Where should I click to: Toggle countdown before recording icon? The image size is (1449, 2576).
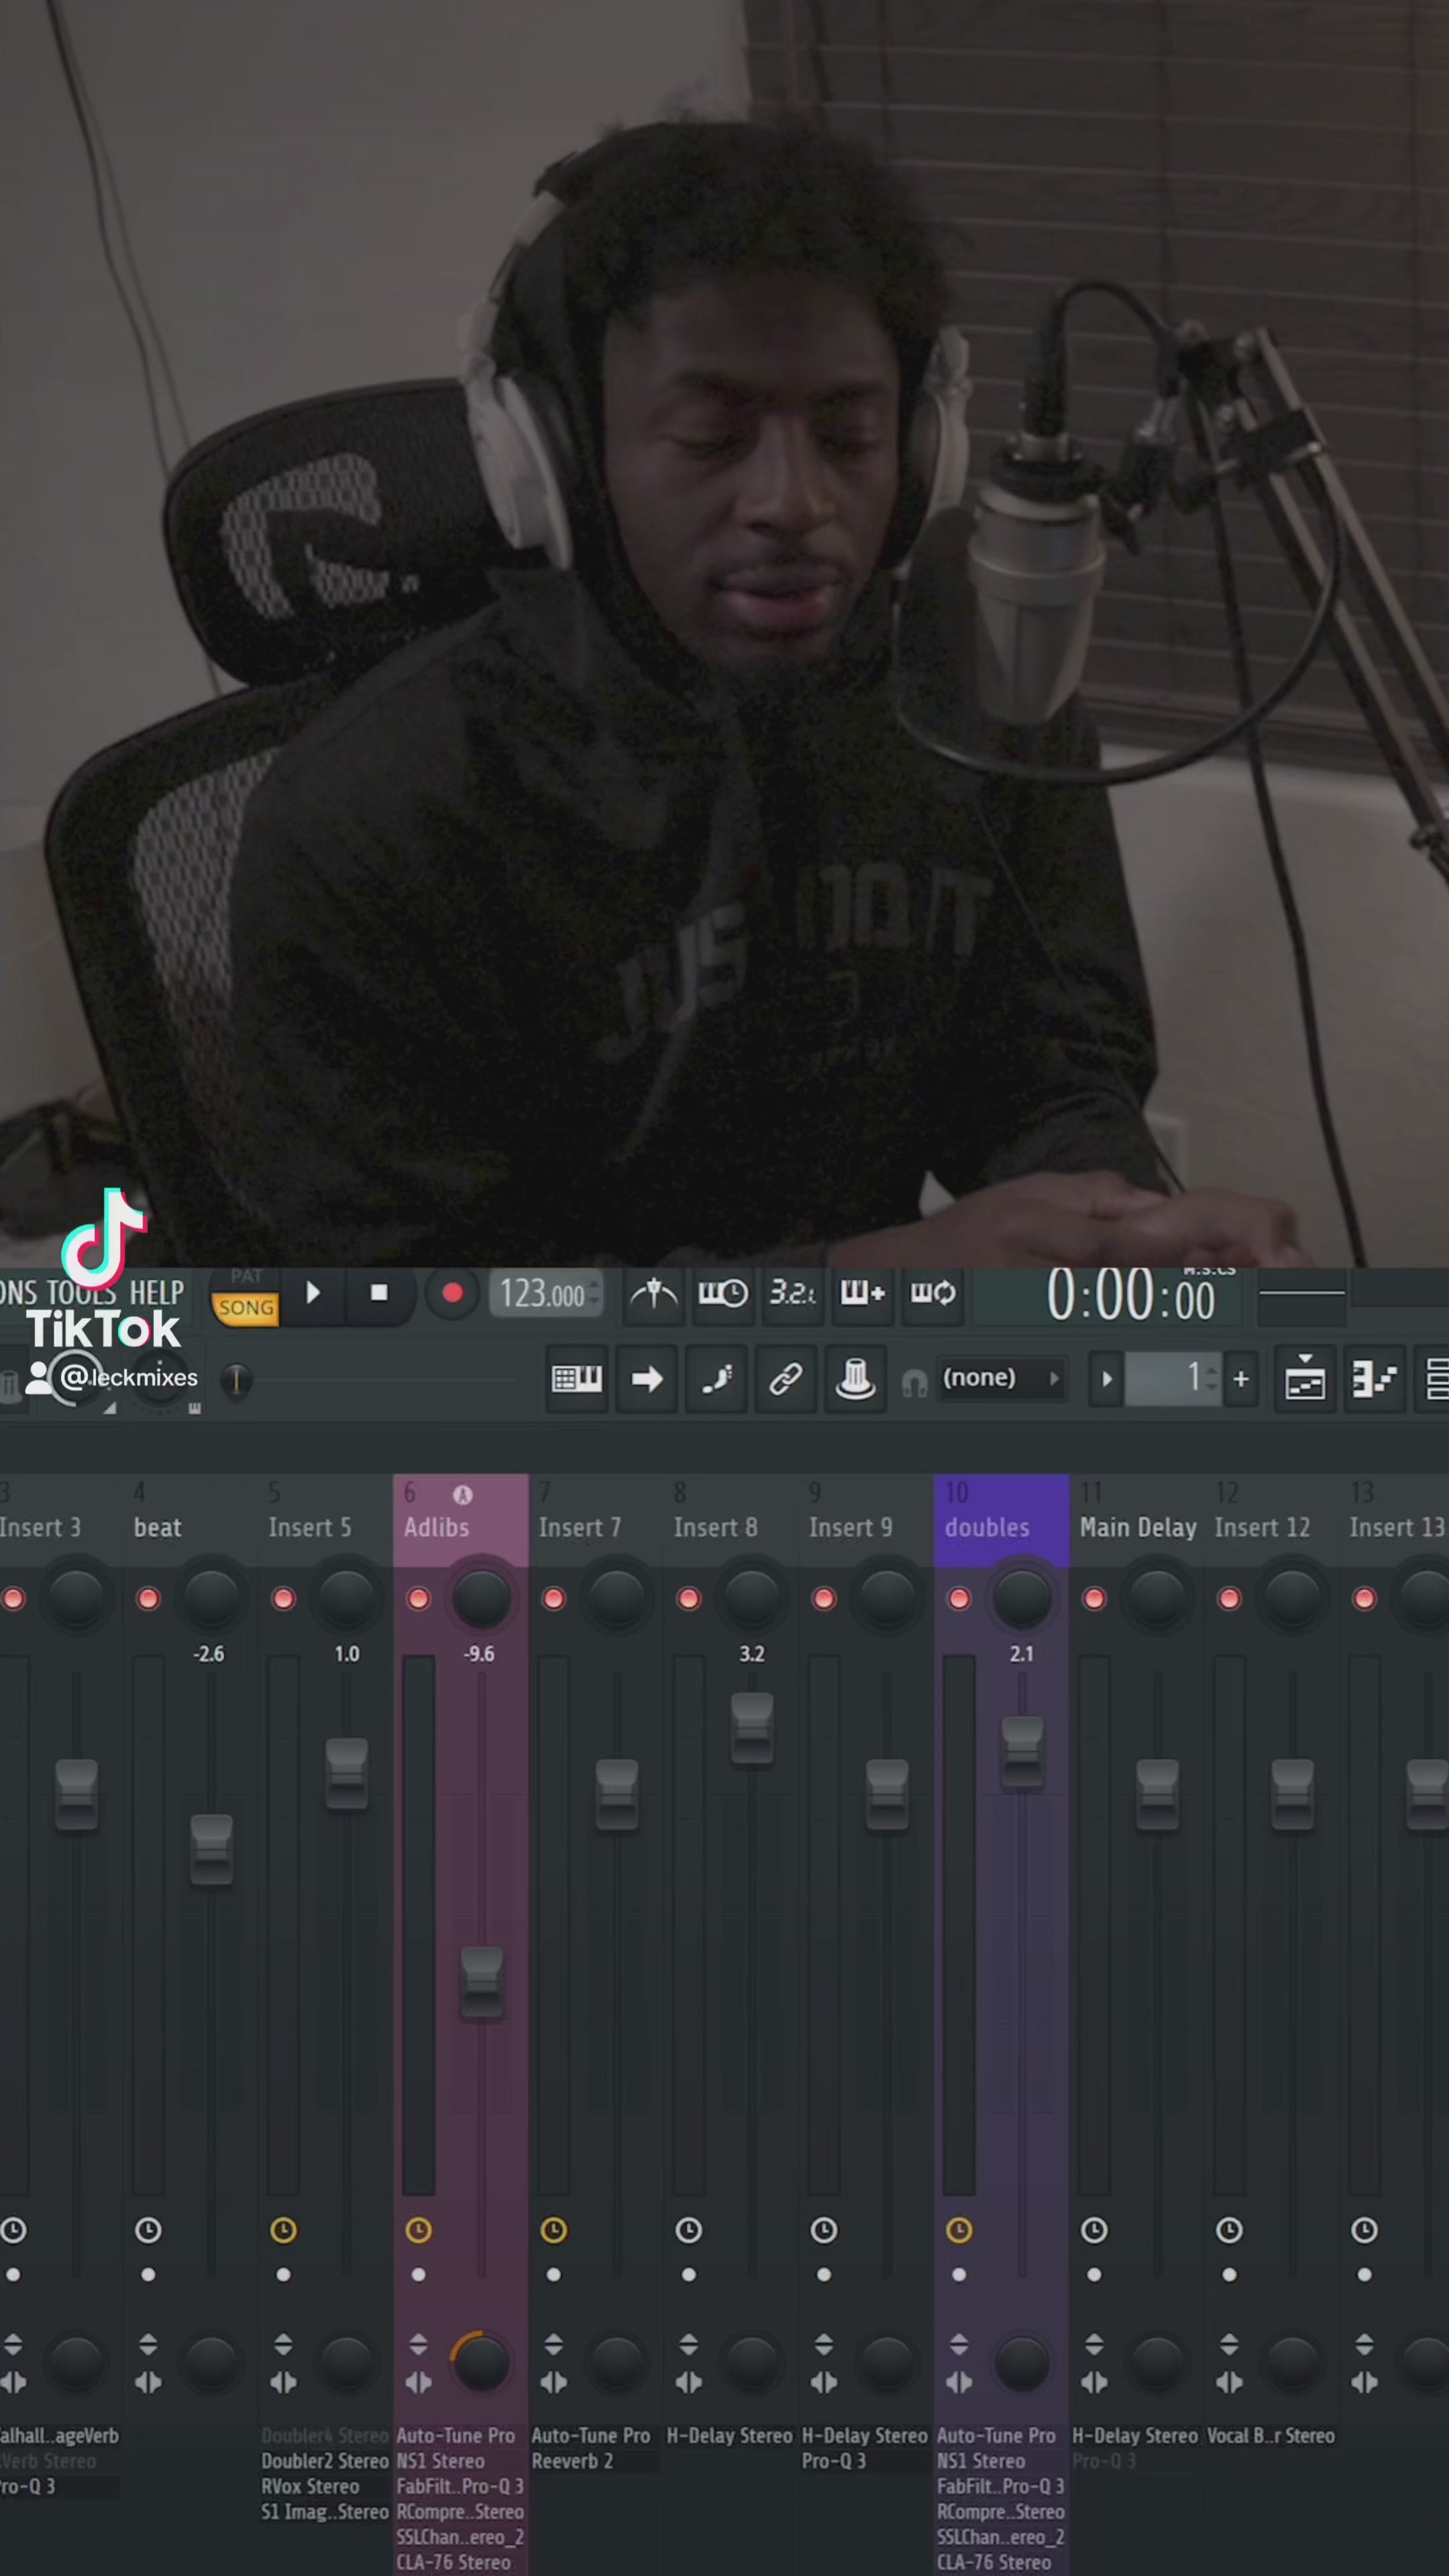point(792,1294)
